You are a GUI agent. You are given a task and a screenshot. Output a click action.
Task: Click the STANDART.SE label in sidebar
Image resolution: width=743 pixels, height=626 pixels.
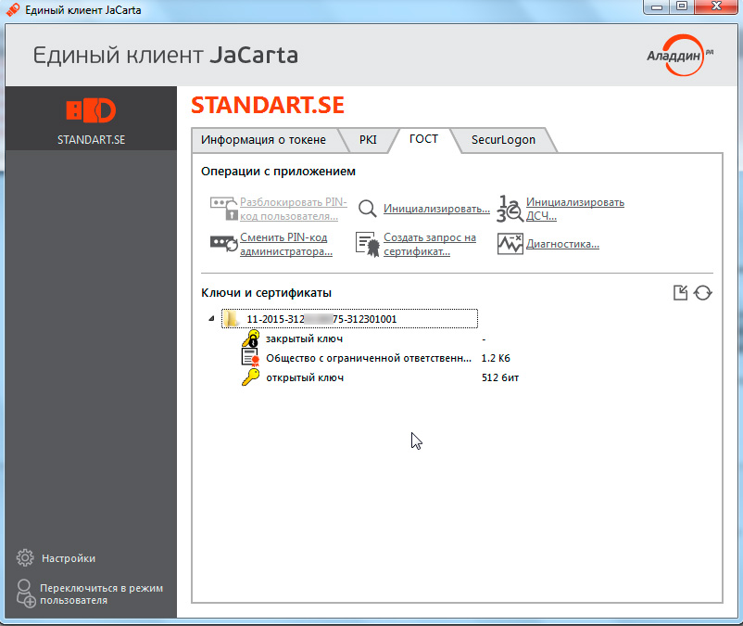[x=91, y=140]
